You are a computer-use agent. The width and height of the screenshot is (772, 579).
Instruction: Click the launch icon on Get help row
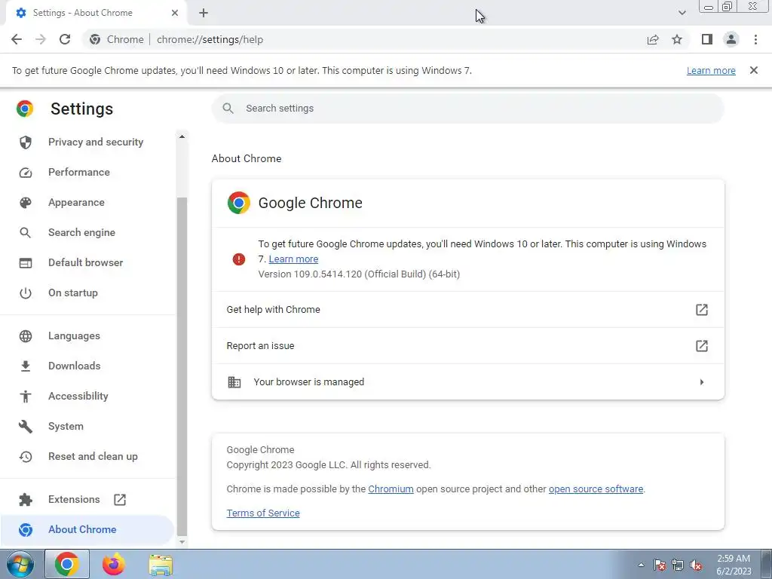pyautogui.click(x=702, y=309)
